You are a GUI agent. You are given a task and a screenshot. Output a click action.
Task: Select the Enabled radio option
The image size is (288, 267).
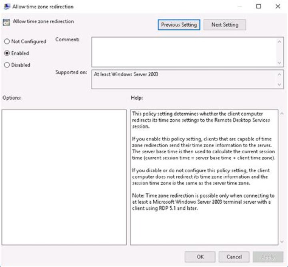(7, 53)
